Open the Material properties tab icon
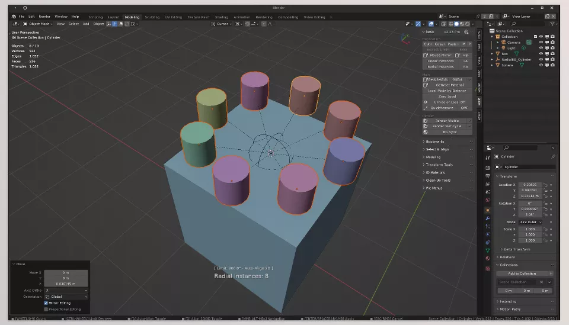Screen dimensions: 569x325 click(488, 258)
